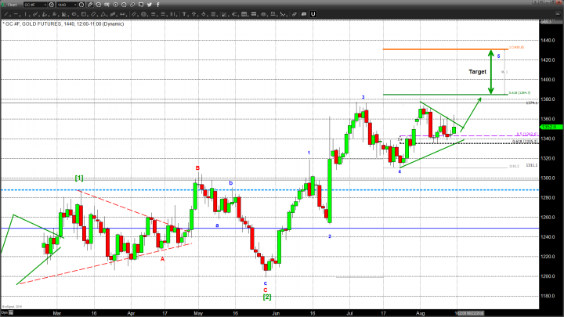Select the circle drawing tool in toolbar
The image size is (564, 317).
click(x=144, y=14)
